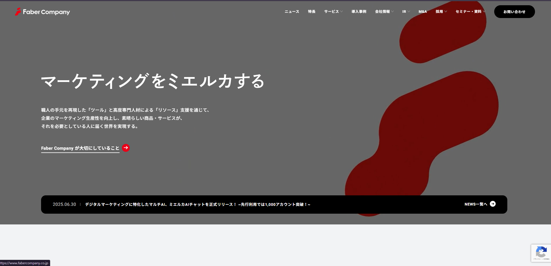551x266 pixels.
Task: Click the NEWS一覧へ link text
Action: (x=476, y=204)
